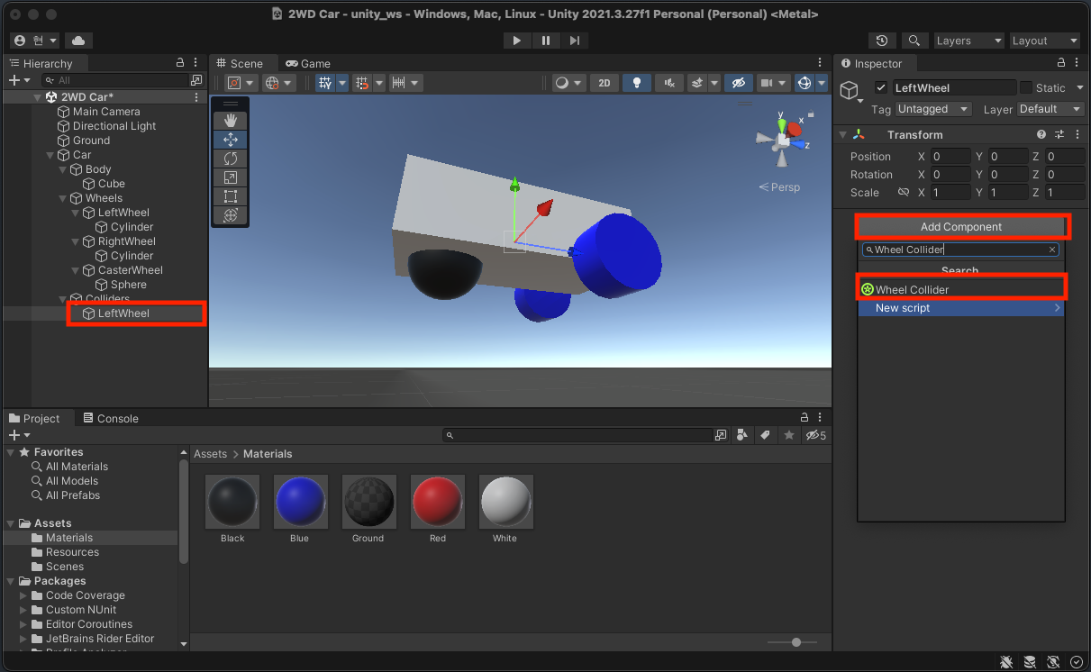
Task: Select the Scene tab
Action: tap(240, 63)
